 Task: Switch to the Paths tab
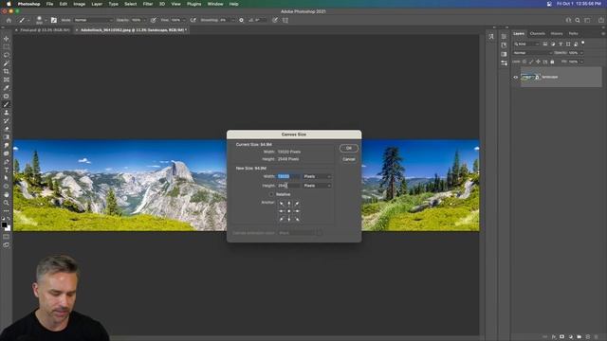tap(573, 34)
